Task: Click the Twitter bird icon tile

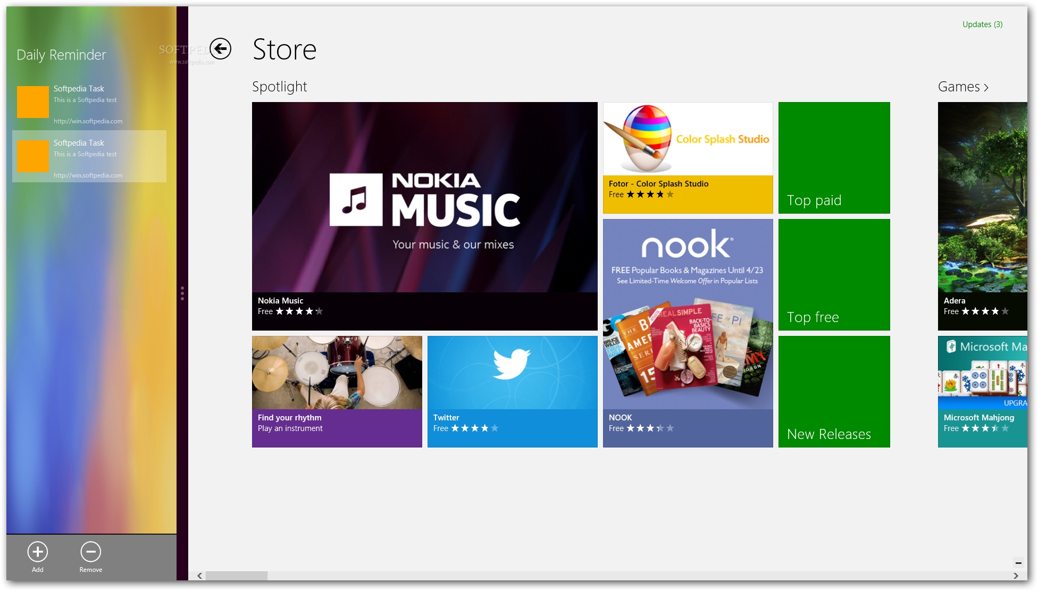Action: [512, 364]
